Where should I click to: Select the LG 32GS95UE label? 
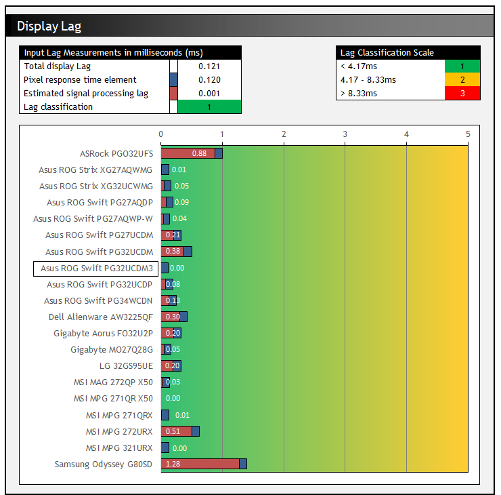coord(126,366)
